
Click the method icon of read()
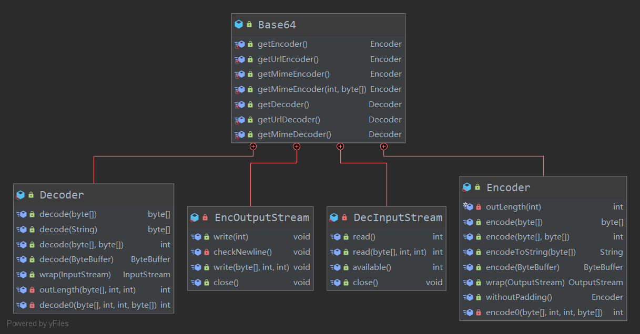(336, 237)
